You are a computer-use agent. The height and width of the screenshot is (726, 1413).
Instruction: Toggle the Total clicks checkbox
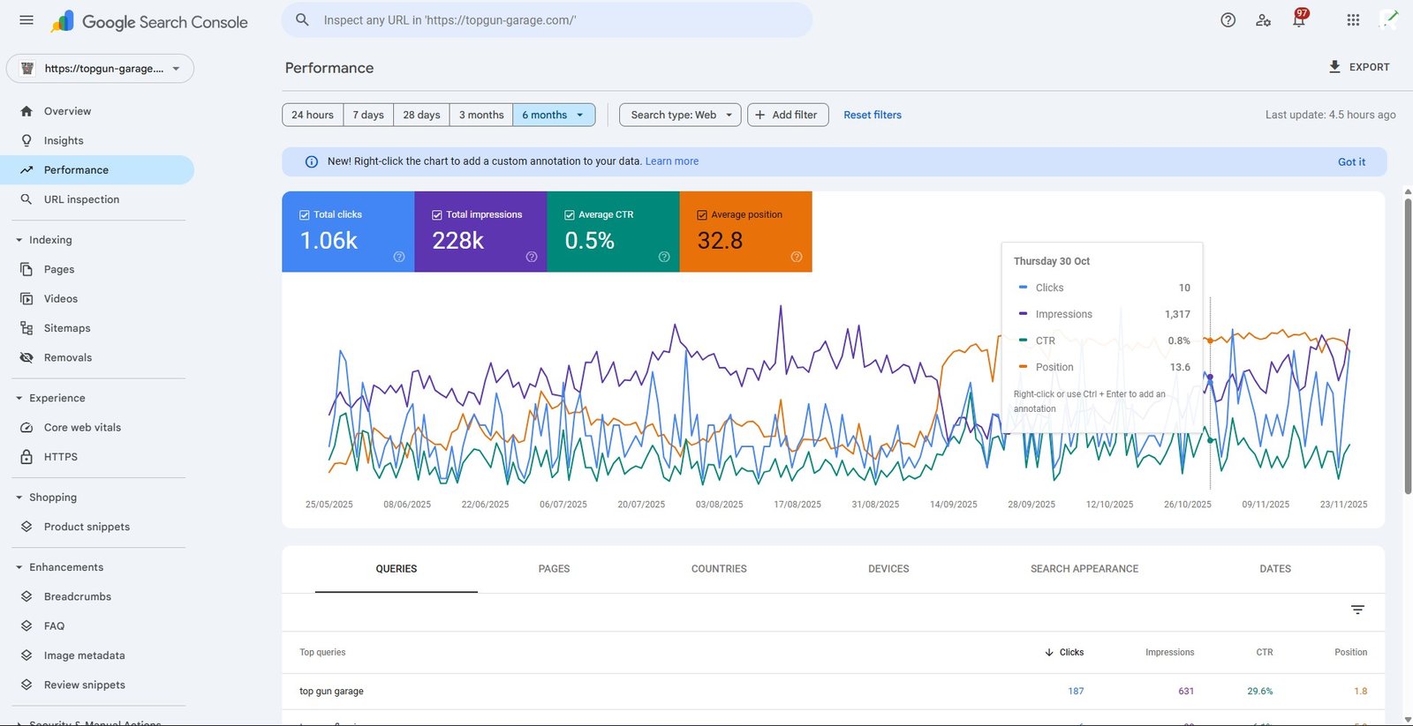pyautogui.click(x=305, y=214)
